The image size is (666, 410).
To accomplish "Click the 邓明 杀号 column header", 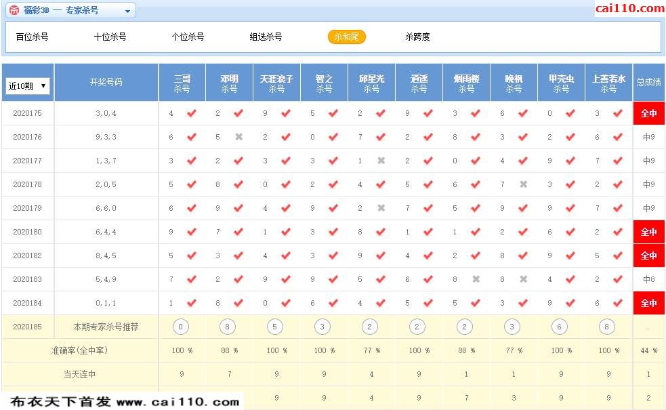I will [230, 83].
